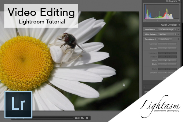The width and height of the screenshot is (183, 122).
Task: Decrease Vibrance by a large step
Action: (x=160, y=73)
